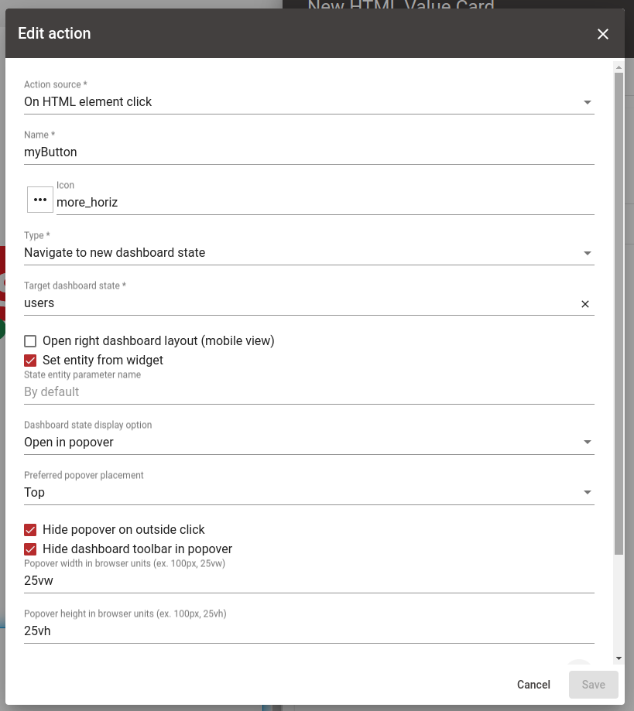
Task: Uncheck Set entity from widget
Action: (x=29, y=360)
